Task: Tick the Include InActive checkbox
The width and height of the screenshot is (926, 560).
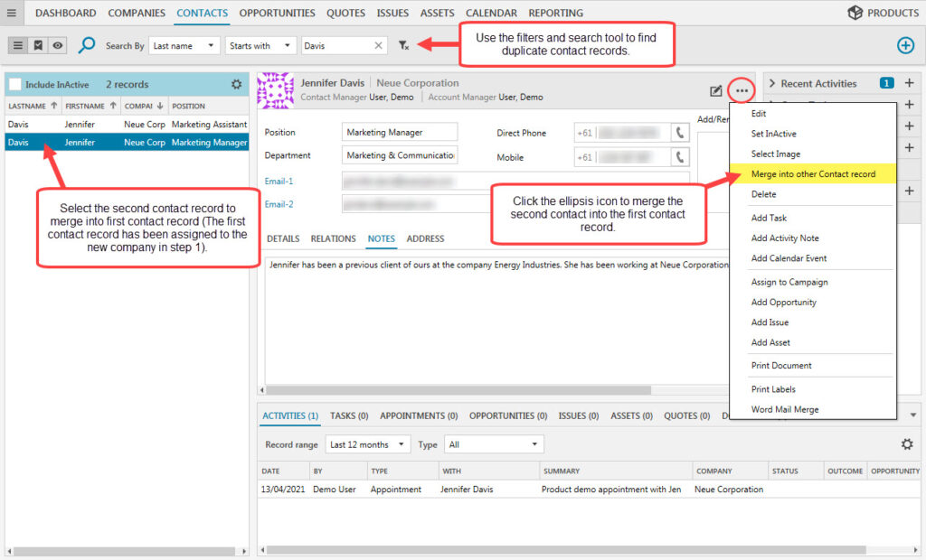Action: pos(15,84)
